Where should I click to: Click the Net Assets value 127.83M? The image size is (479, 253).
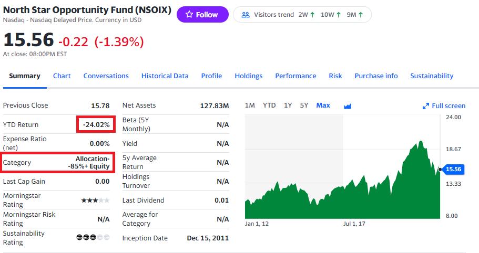point(215,106)
